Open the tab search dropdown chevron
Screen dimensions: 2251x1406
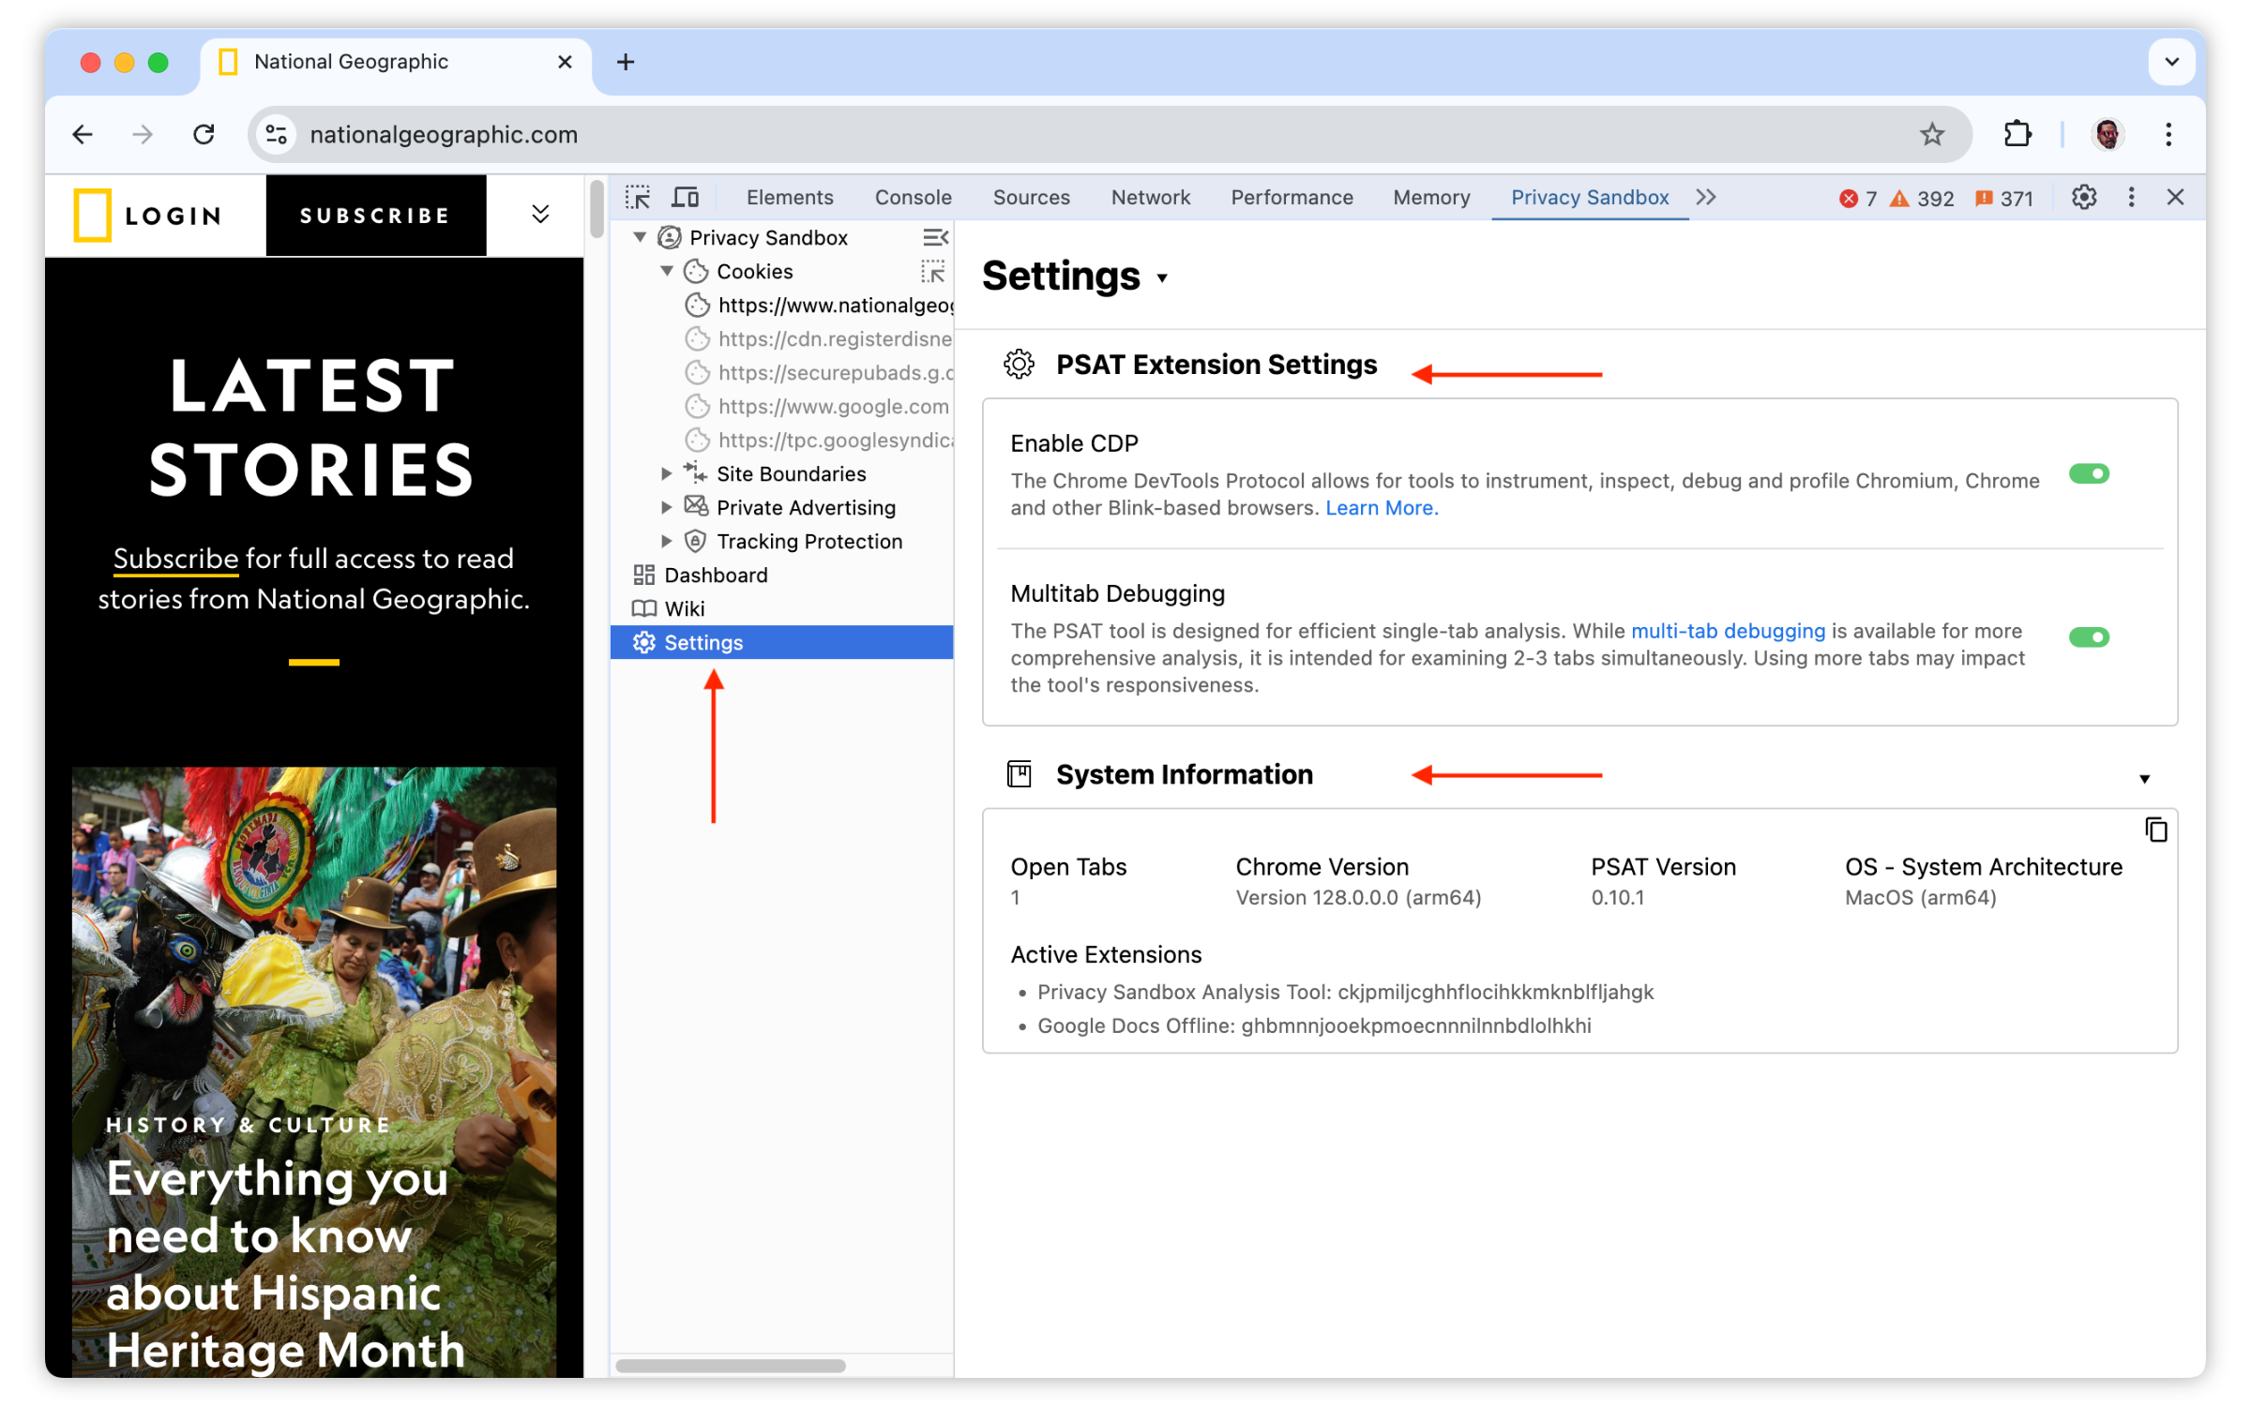(2171, 62)
